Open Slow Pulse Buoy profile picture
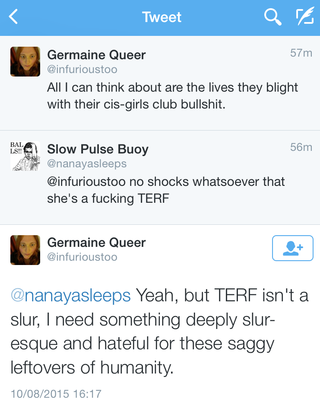 pos(25,156)
